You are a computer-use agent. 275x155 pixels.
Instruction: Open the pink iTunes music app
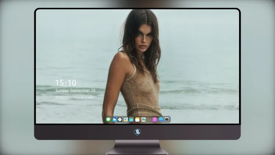coord(154,119)
